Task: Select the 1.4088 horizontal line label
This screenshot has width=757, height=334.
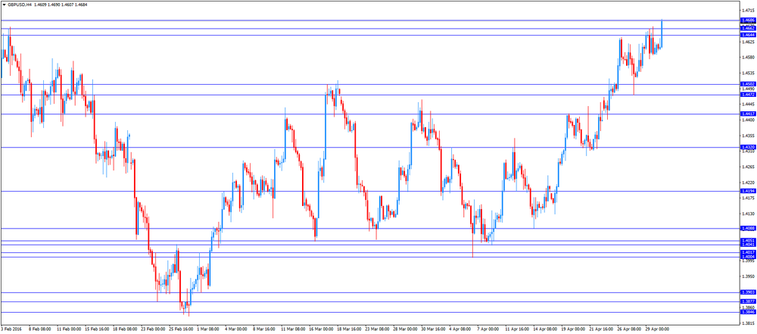Action: click(747, 228)
